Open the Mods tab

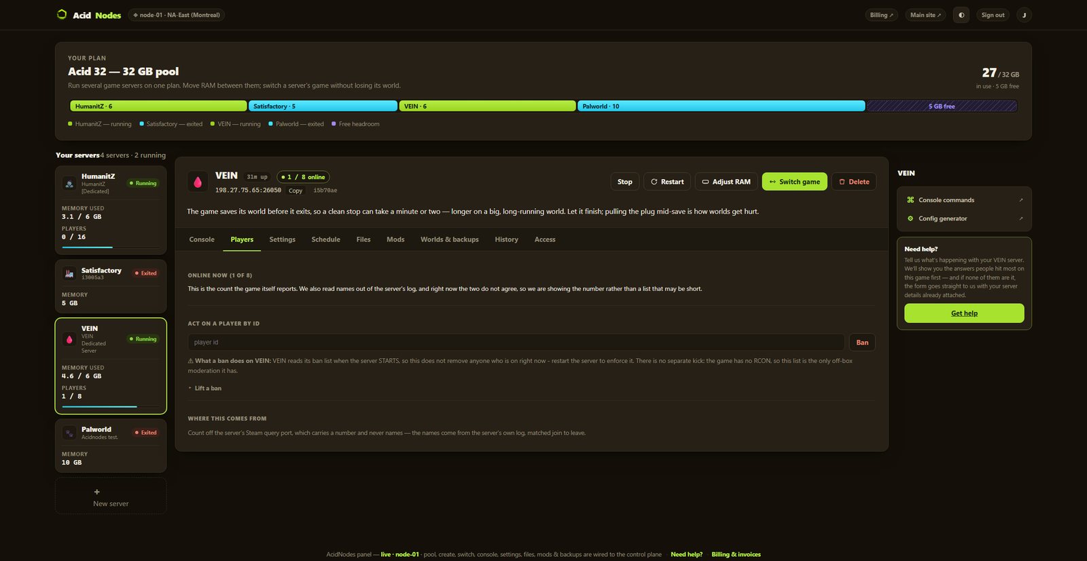pyautogui.click(x=395, y=239)
